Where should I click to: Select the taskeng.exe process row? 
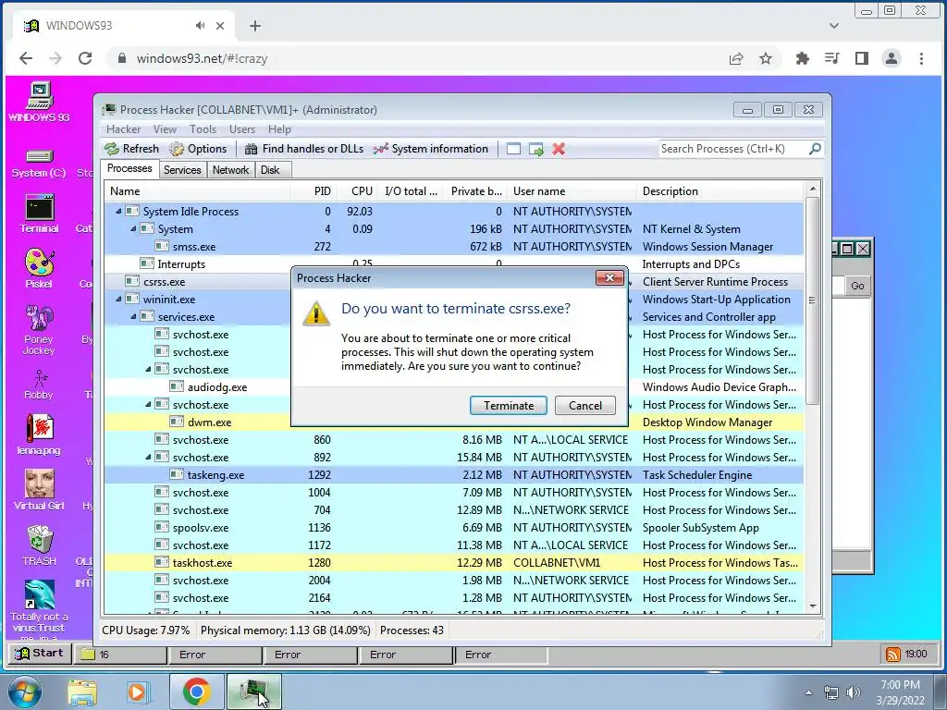click(x=453, y=474)
